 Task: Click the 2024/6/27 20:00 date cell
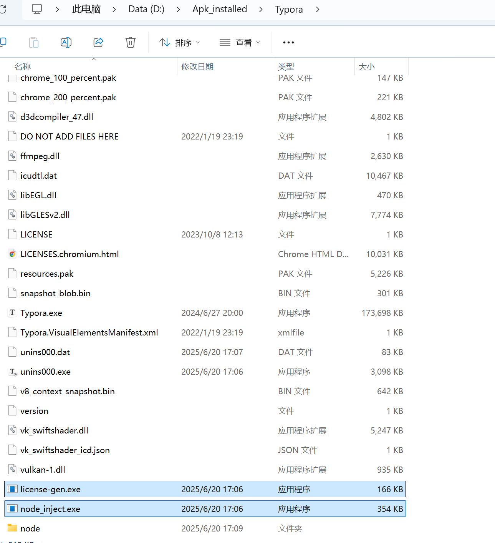click(x=212, y=313)
